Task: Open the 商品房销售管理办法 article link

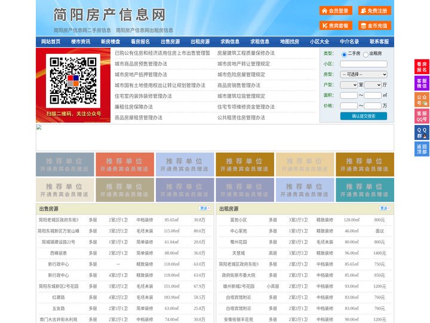Action: [x=239, y=86]
